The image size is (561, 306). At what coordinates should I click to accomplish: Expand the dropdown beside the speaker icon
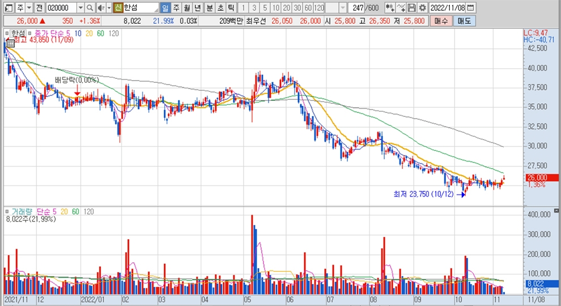[108, 7]
